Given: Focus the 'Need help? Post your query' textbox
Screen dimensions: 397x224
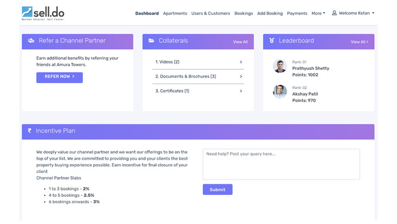Looking at the screenshot, I should [x=281, y=165].
